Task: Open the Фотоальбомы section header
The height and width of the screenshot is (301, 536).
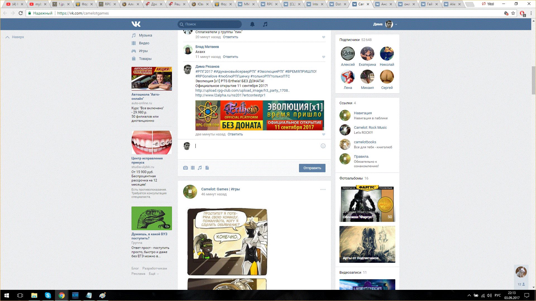Action: tap(354, 178)
